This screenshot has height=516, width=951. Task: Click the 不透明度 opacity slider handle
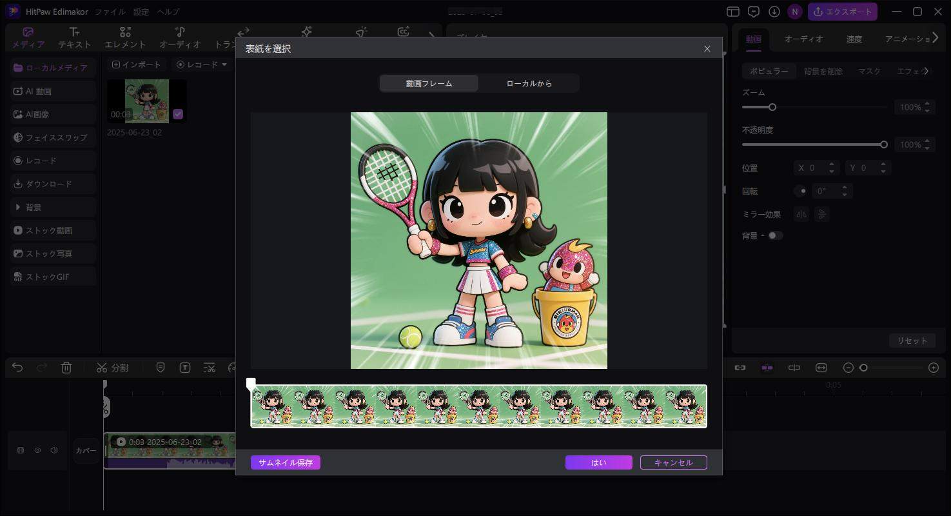[884, 144]
